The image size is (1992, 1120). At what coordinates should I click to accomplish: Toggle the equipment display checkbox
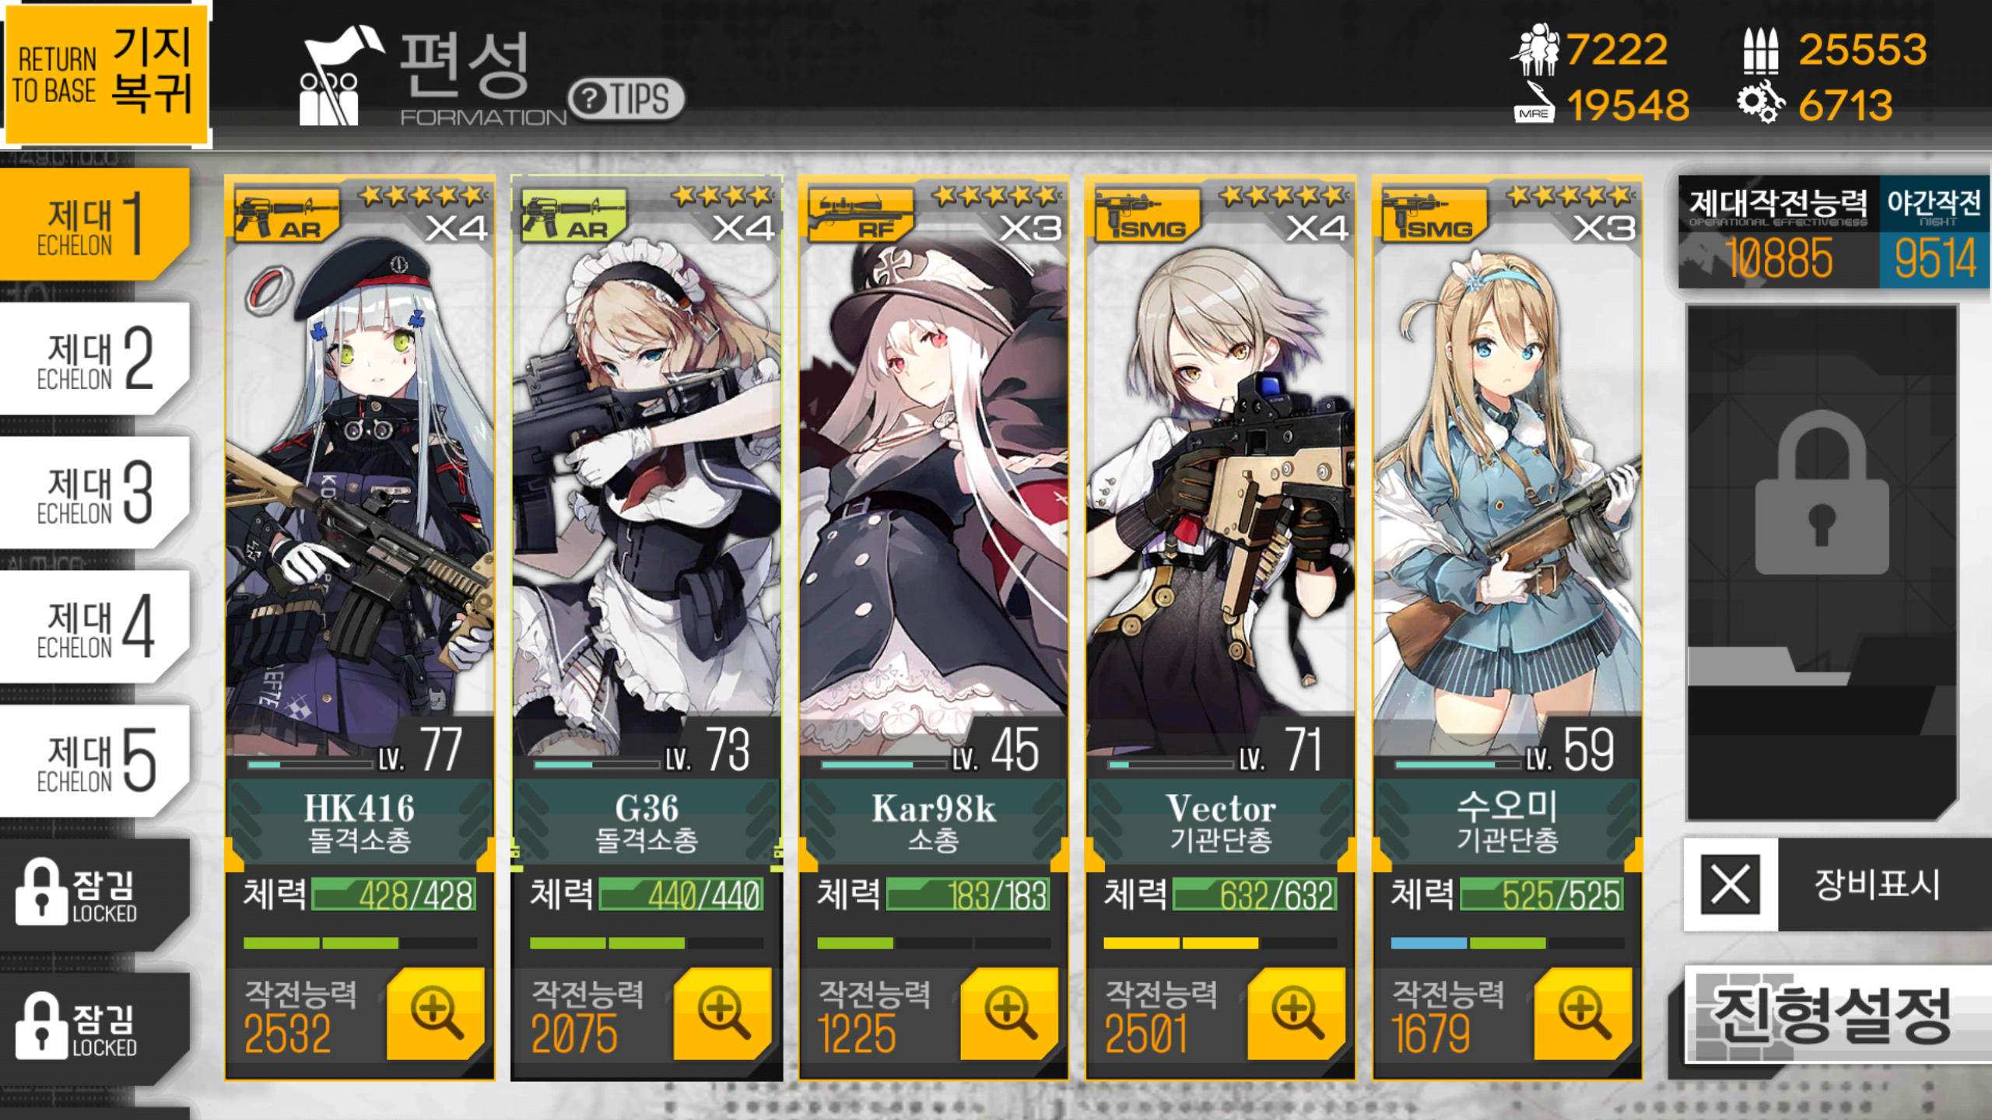[1731, 884]
